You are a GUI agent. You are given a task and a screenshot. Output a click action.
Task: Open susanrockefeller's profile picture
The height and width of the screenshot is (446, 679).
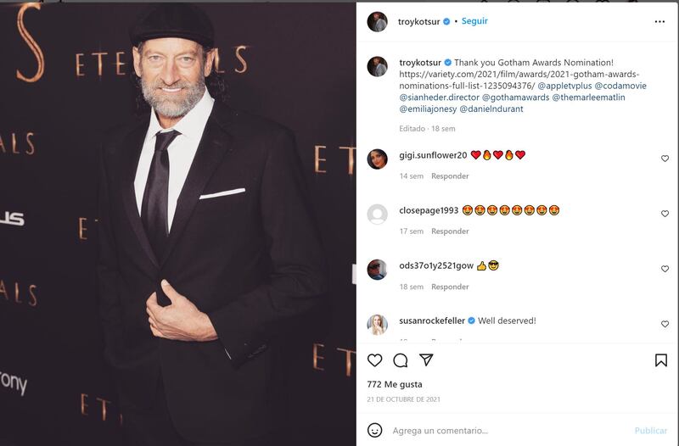(378, 324)
